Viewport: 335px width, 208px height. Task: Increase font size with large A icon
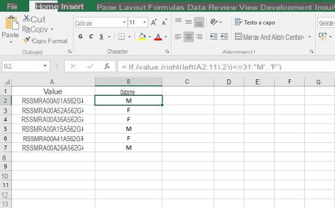point(154,22)
